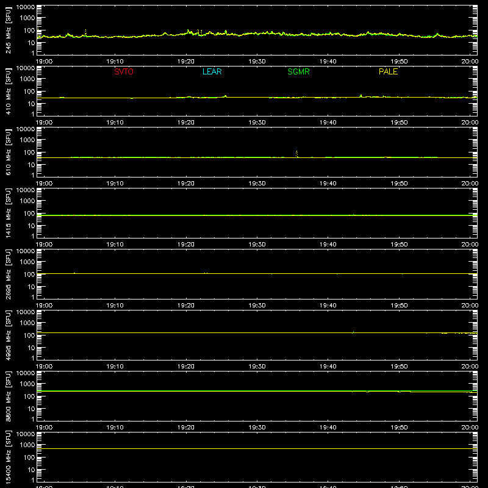Click 19:30 time label under 1415 MHz plot
Image resolution: width=488 pixels, height=488 pixels.
(257, 245)
